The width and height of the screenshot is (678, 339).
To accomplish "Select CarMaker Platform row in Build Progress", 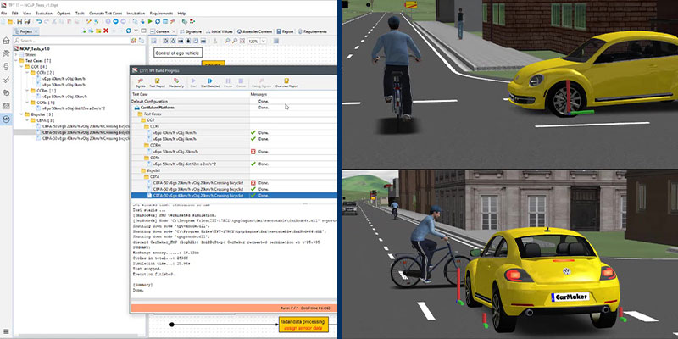I will click(x=234, y=108).
